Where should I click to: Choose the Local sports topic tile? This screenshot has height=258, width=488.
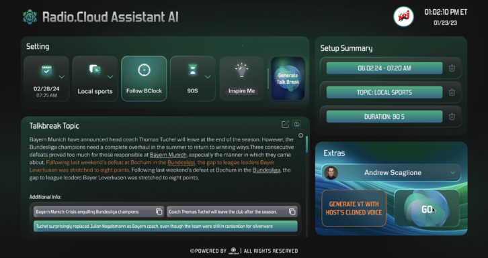(x=95, y=79)
